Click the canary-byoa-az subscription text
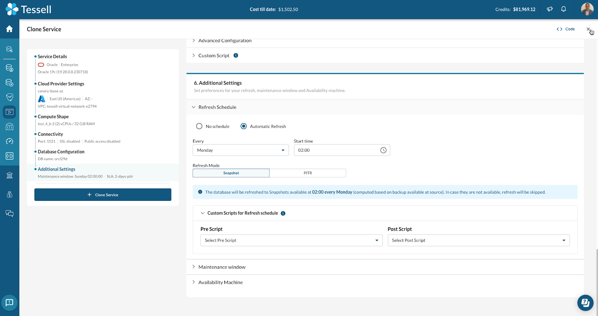Screen dimensions: 598x316 [50, 91]
